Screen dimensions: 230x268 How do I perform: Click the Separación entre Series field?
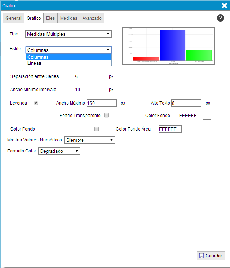90,76
